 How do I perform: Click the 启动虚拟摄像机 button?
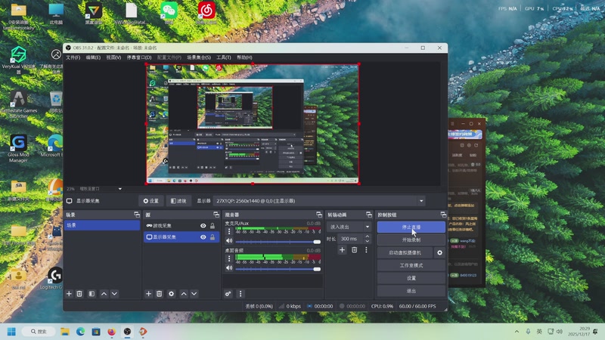pos(405,253)
